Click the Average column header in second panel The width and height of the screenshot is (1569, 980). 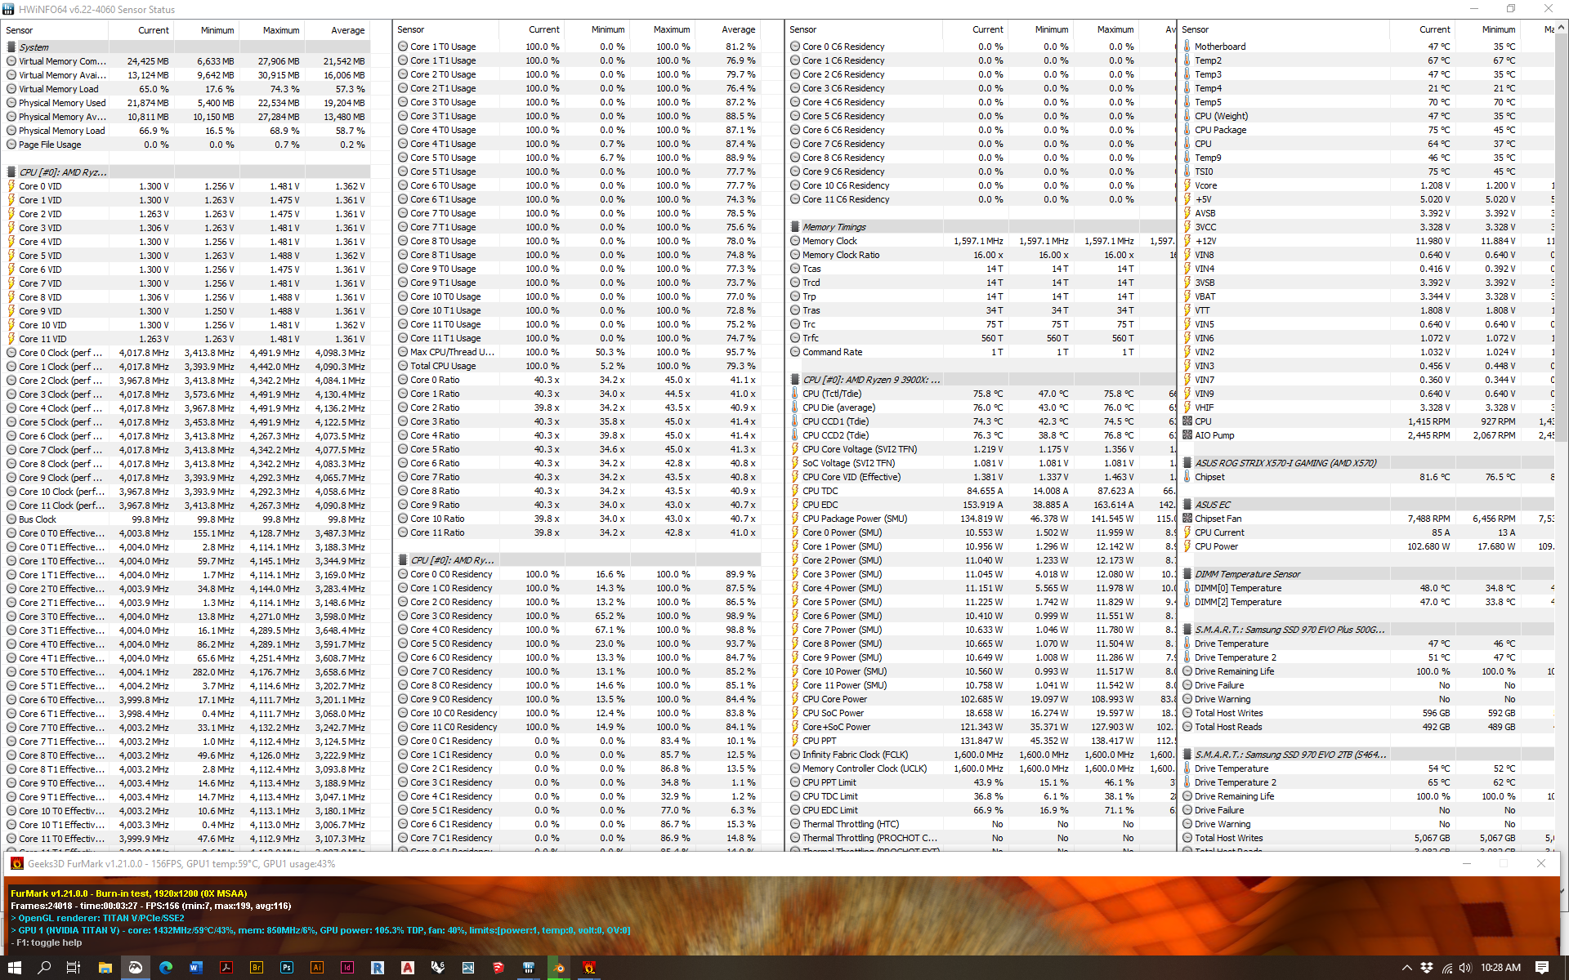[738, 29]
